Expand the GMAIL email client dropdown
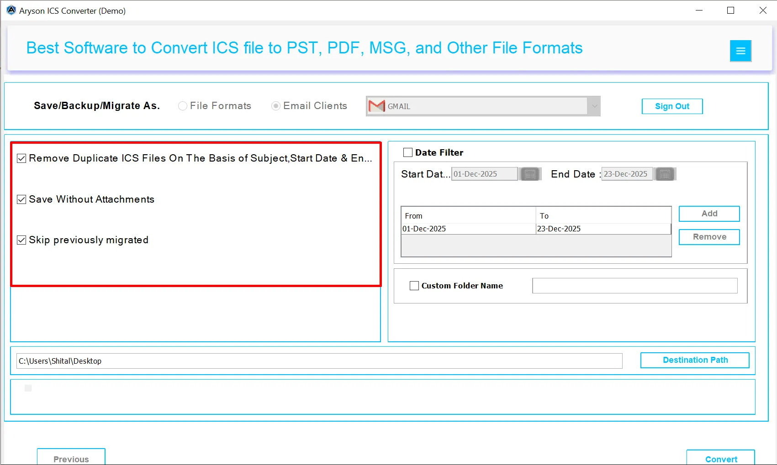The width and height of the screenshot is (777, 465). 594,106
